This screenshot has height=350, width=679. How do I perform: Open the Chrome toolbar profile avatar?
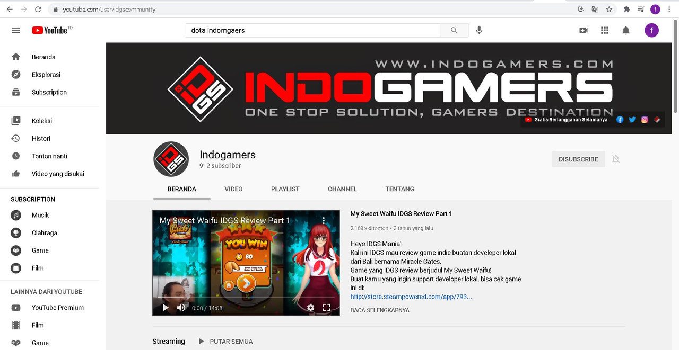click(656, 10)
